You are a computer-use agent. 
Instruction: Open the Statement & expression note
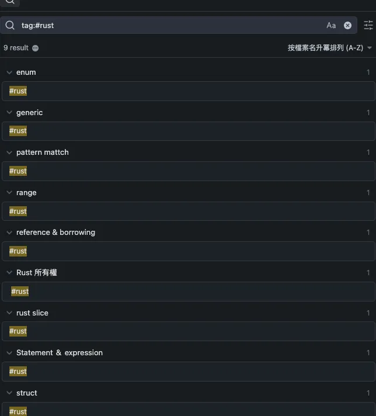[x=60, y=353]
